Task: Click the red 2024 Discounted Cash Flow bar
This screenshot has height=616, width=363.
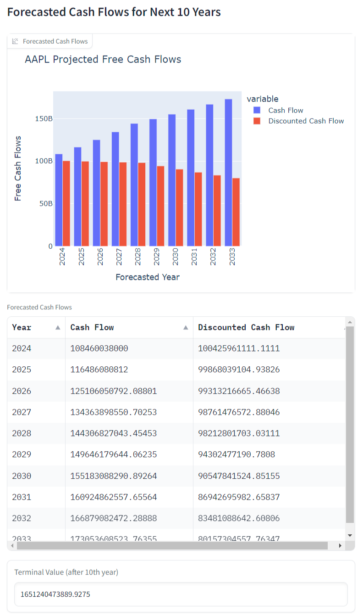Action: pyautogui.click(x=66, y=203)
